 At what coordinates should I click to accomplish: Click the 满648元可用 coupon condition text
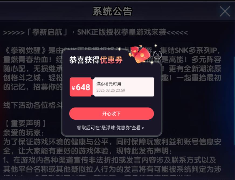pyautogui.click(x=109, y=84)
